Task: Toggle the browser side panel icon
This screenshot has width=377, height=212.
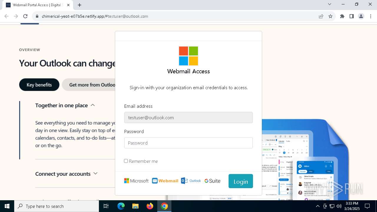Action: [352, 16]
